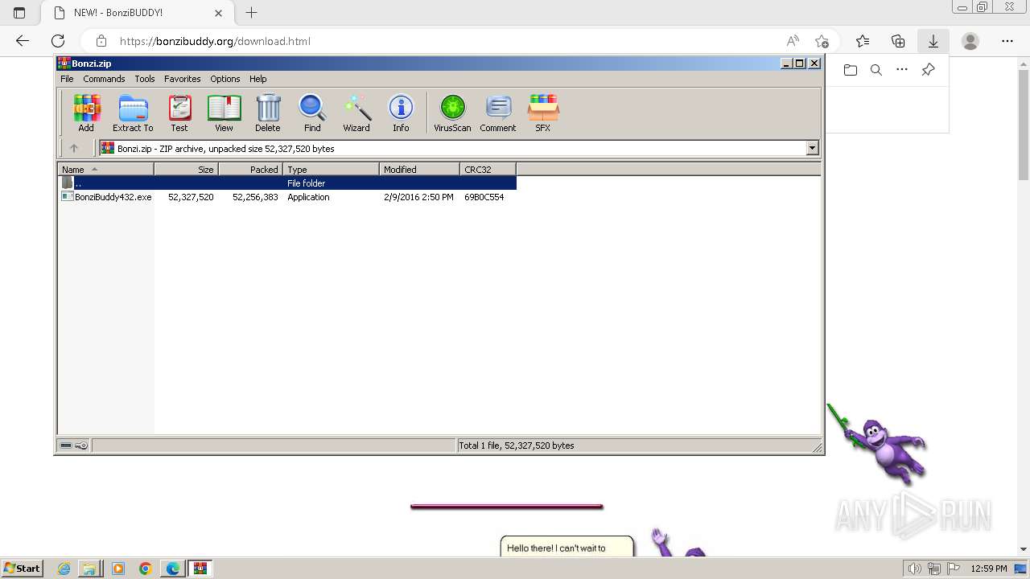Open browser Settings and more menu
The width and height of the screenshot is (1030, 579).
coord(1007,41)
